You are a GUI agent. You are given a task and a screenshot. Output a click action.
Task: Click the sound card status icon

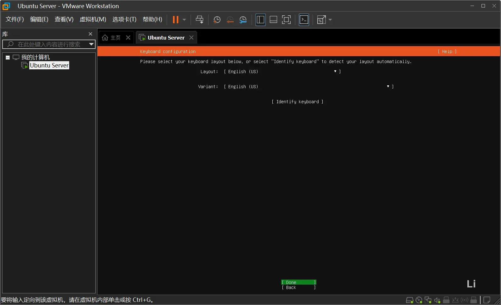click(x=437, y=300)
